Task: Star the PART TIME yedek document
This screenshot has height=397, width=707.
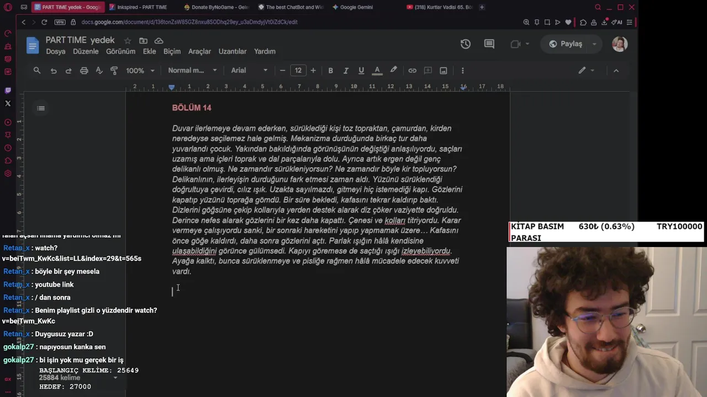Action: 128,41
